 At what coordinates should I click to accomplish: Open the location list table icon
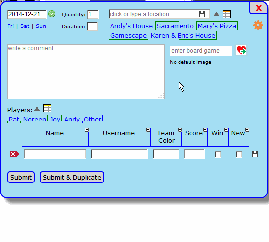(227, 14)
